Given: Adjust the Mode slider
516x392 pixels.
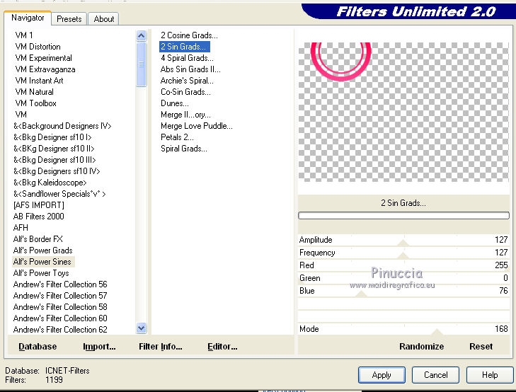Looking at the screenshot, I should coord(403,329).
